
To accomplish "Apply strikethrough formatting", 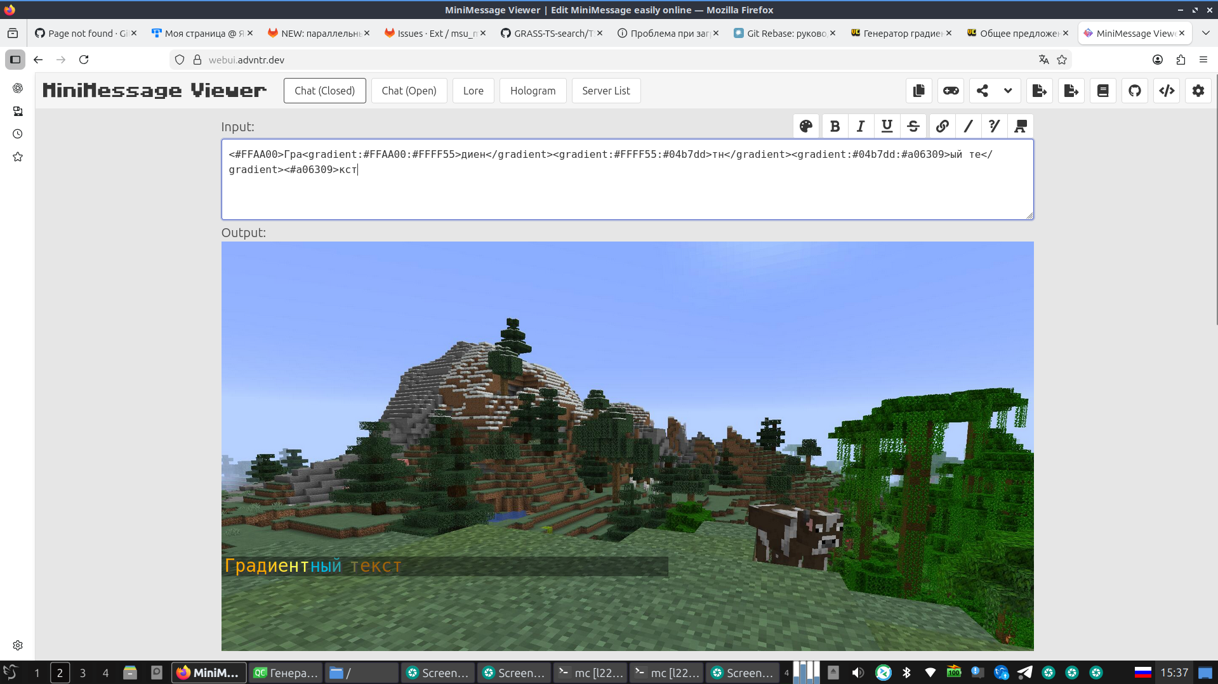I will 913,126.
